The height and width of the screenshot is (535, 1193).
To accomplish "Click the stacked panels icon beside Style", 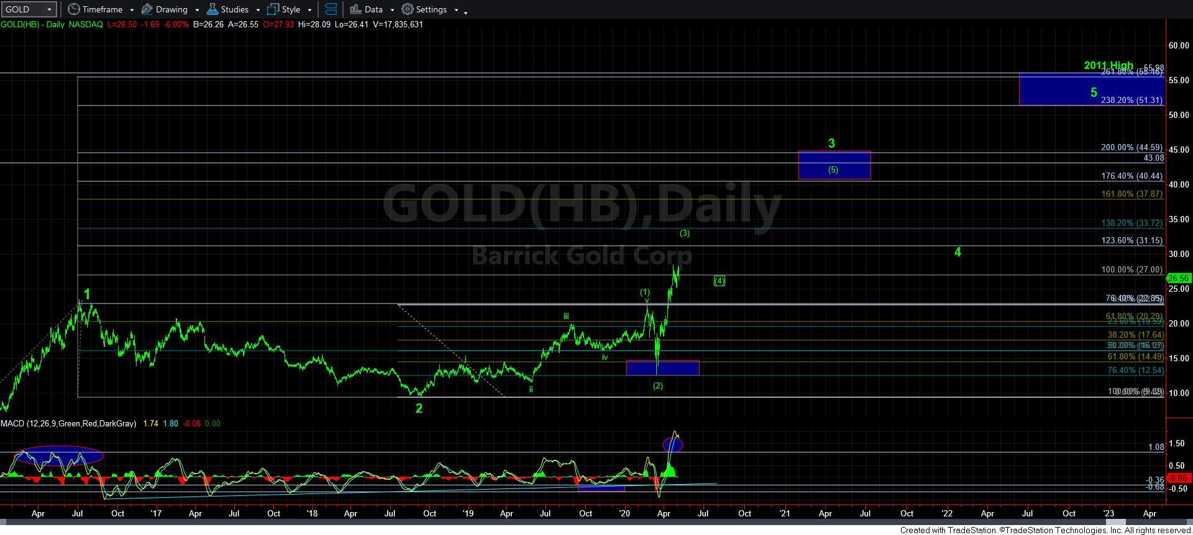I will click(331, 9).
